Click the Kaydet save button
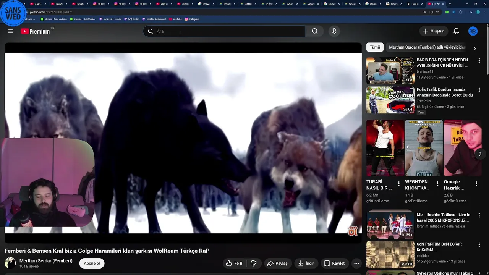This screenshot has width=489, height=275. [335, 263]
